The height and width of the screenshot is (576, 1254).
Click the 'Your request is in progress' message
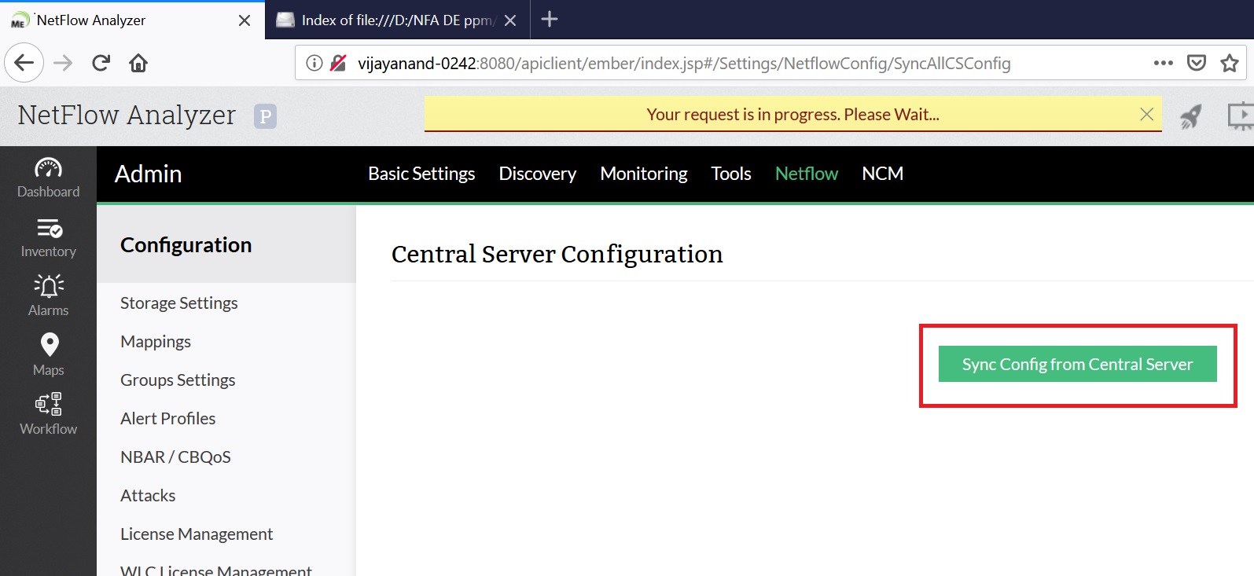tap(793, 115)
